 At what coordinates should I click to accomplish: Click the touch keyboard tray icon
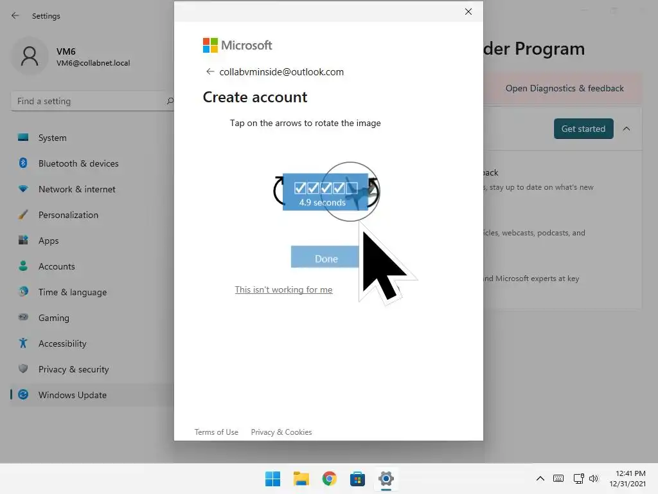558,479
